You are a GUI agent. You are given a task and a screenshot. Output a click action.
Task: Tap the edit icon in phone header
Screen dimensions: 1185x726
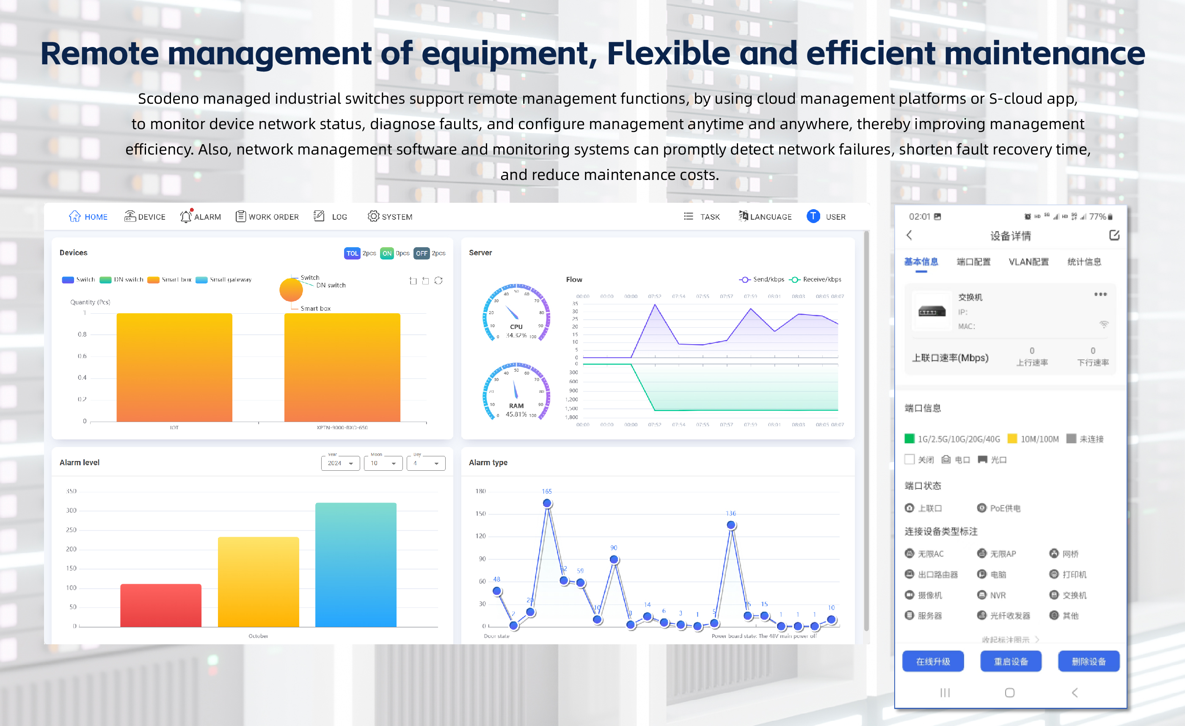(x=1114, y=235)
